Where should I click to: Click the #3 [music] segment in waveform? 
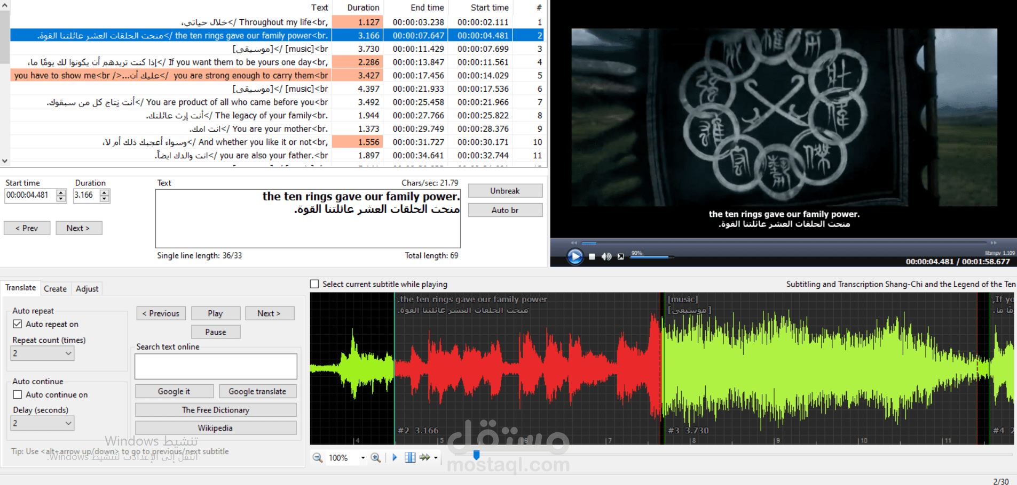(x=822, y=368)
